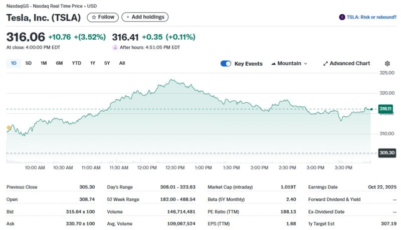Click the NasdaqGS Real Time Price text
The image size is (401, 230).
[52, 6]
